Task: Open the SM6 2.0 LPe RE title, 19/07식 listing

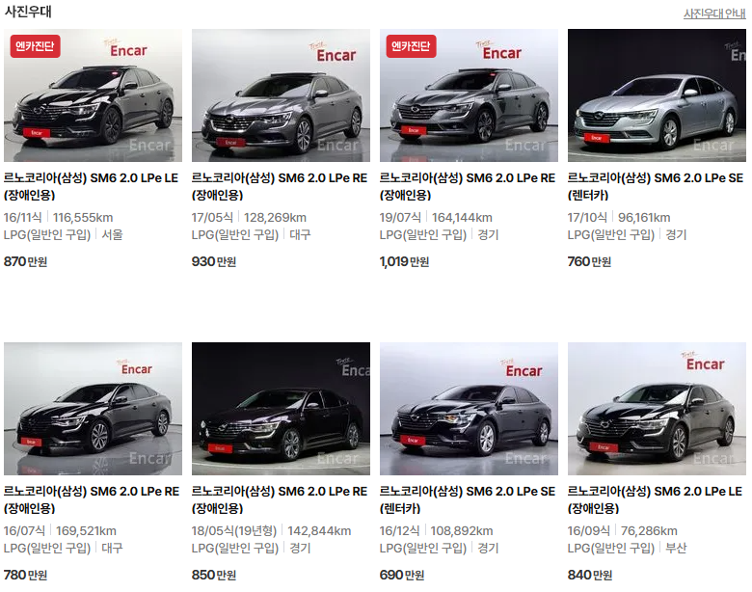Action: (468, 186)
